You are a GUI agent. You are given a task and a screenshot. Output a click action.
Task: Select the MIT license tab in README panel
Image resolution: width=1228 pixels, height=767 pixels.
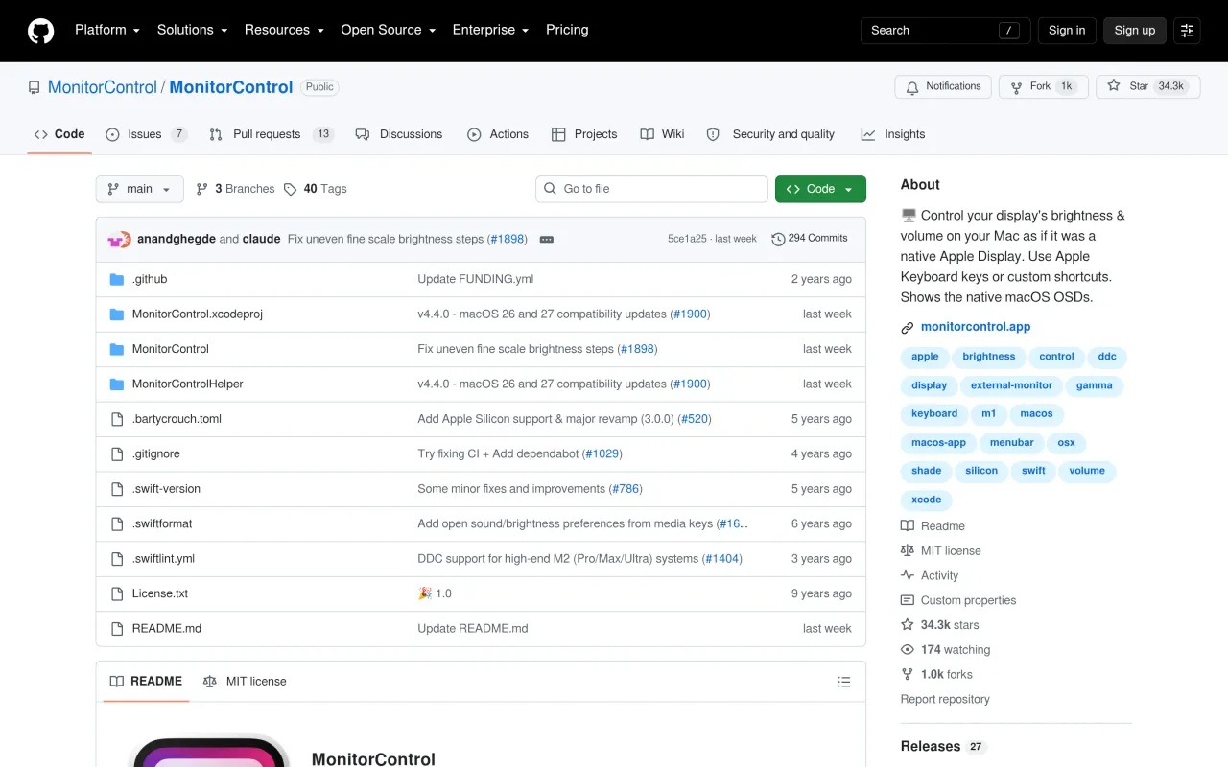pos(245,682)
